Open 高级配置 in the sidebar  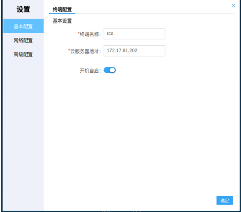tap(23, 54)
